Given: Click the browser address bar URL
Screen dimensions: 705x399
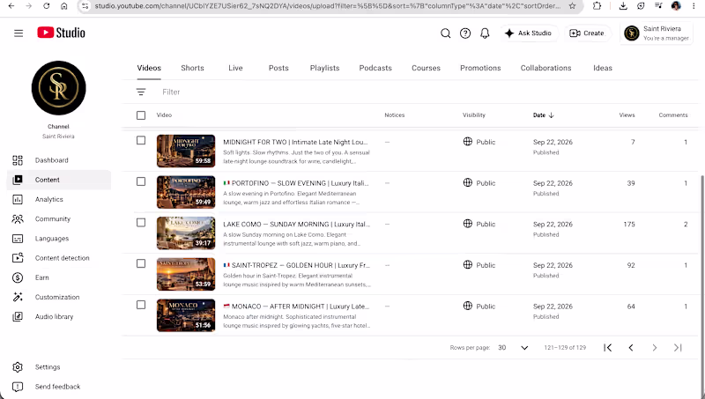Looking at the screenshot, I should (327, 6).
